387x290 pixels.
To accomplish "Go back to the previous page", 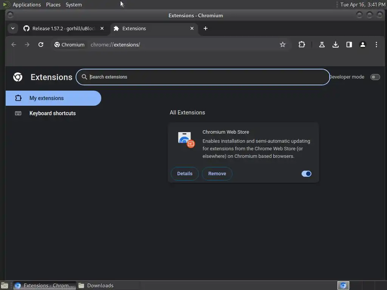I will 14,45.
